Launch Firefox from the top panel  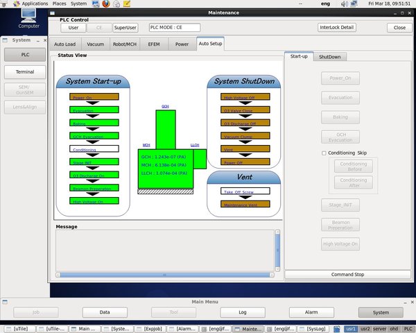(105, 3)
